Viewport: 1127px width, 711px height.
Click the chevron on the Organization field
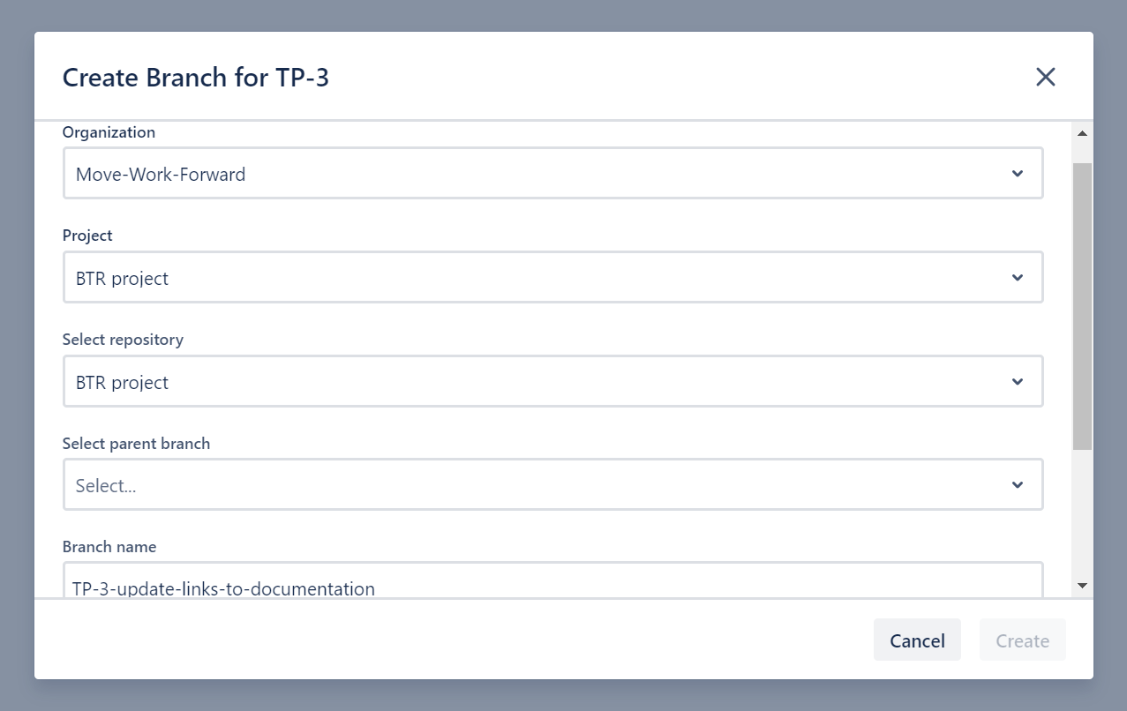(1018, 173)
